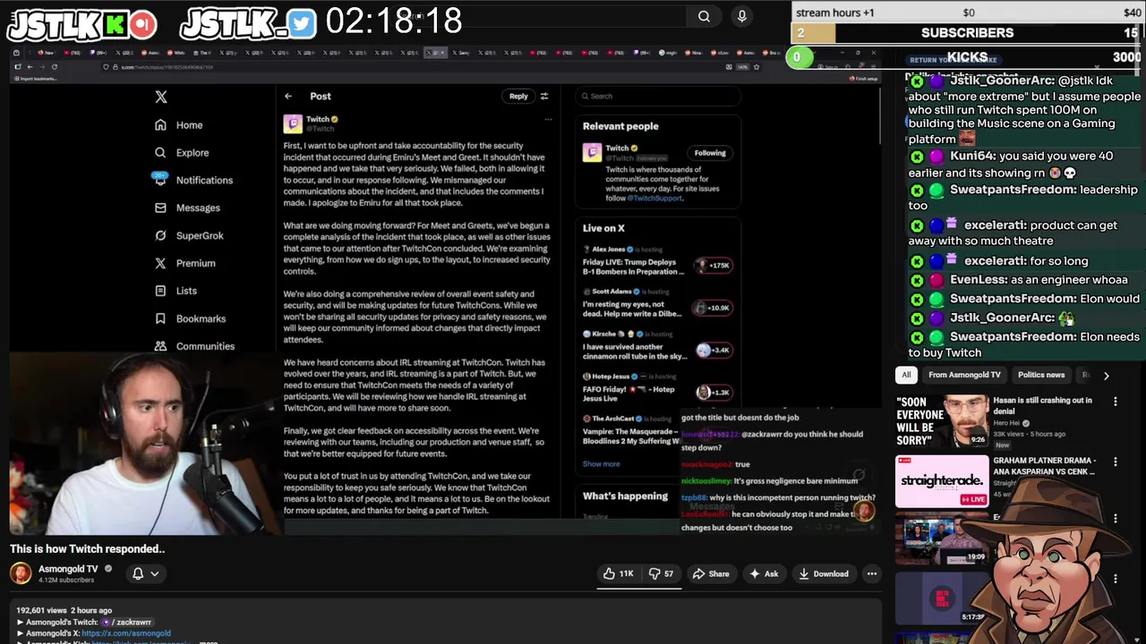Open the x.com/asmongold link in description

pos(126,633)
